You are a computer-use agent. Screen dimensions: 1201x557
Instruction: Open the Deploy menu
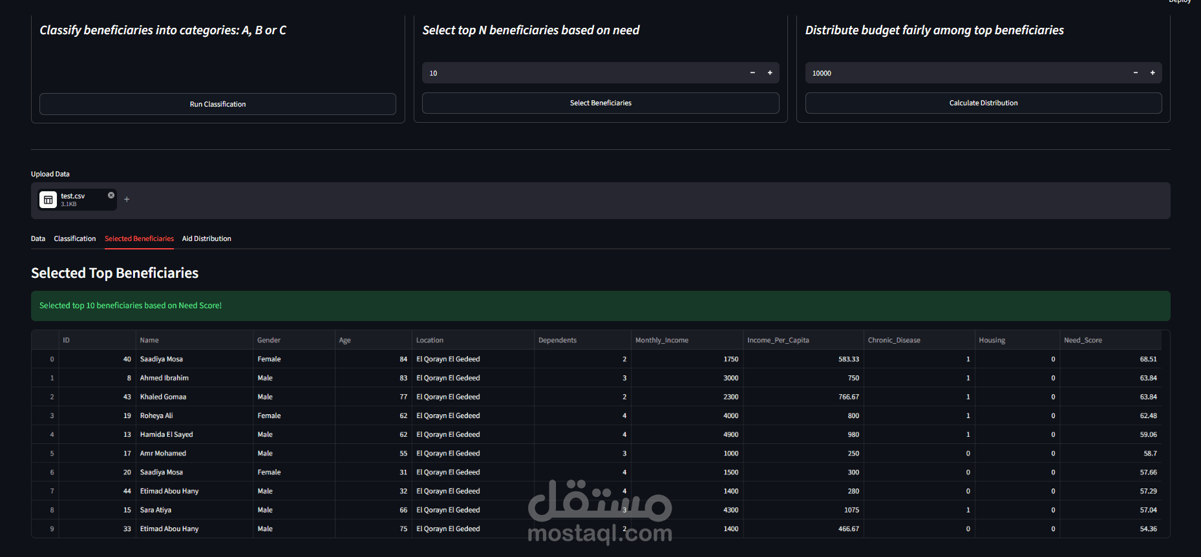click(1180, 2)
